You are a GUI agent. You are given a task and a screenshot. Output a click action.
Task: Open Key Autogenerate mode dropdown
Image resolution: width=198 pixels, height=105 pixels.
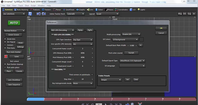pos(82,83)
